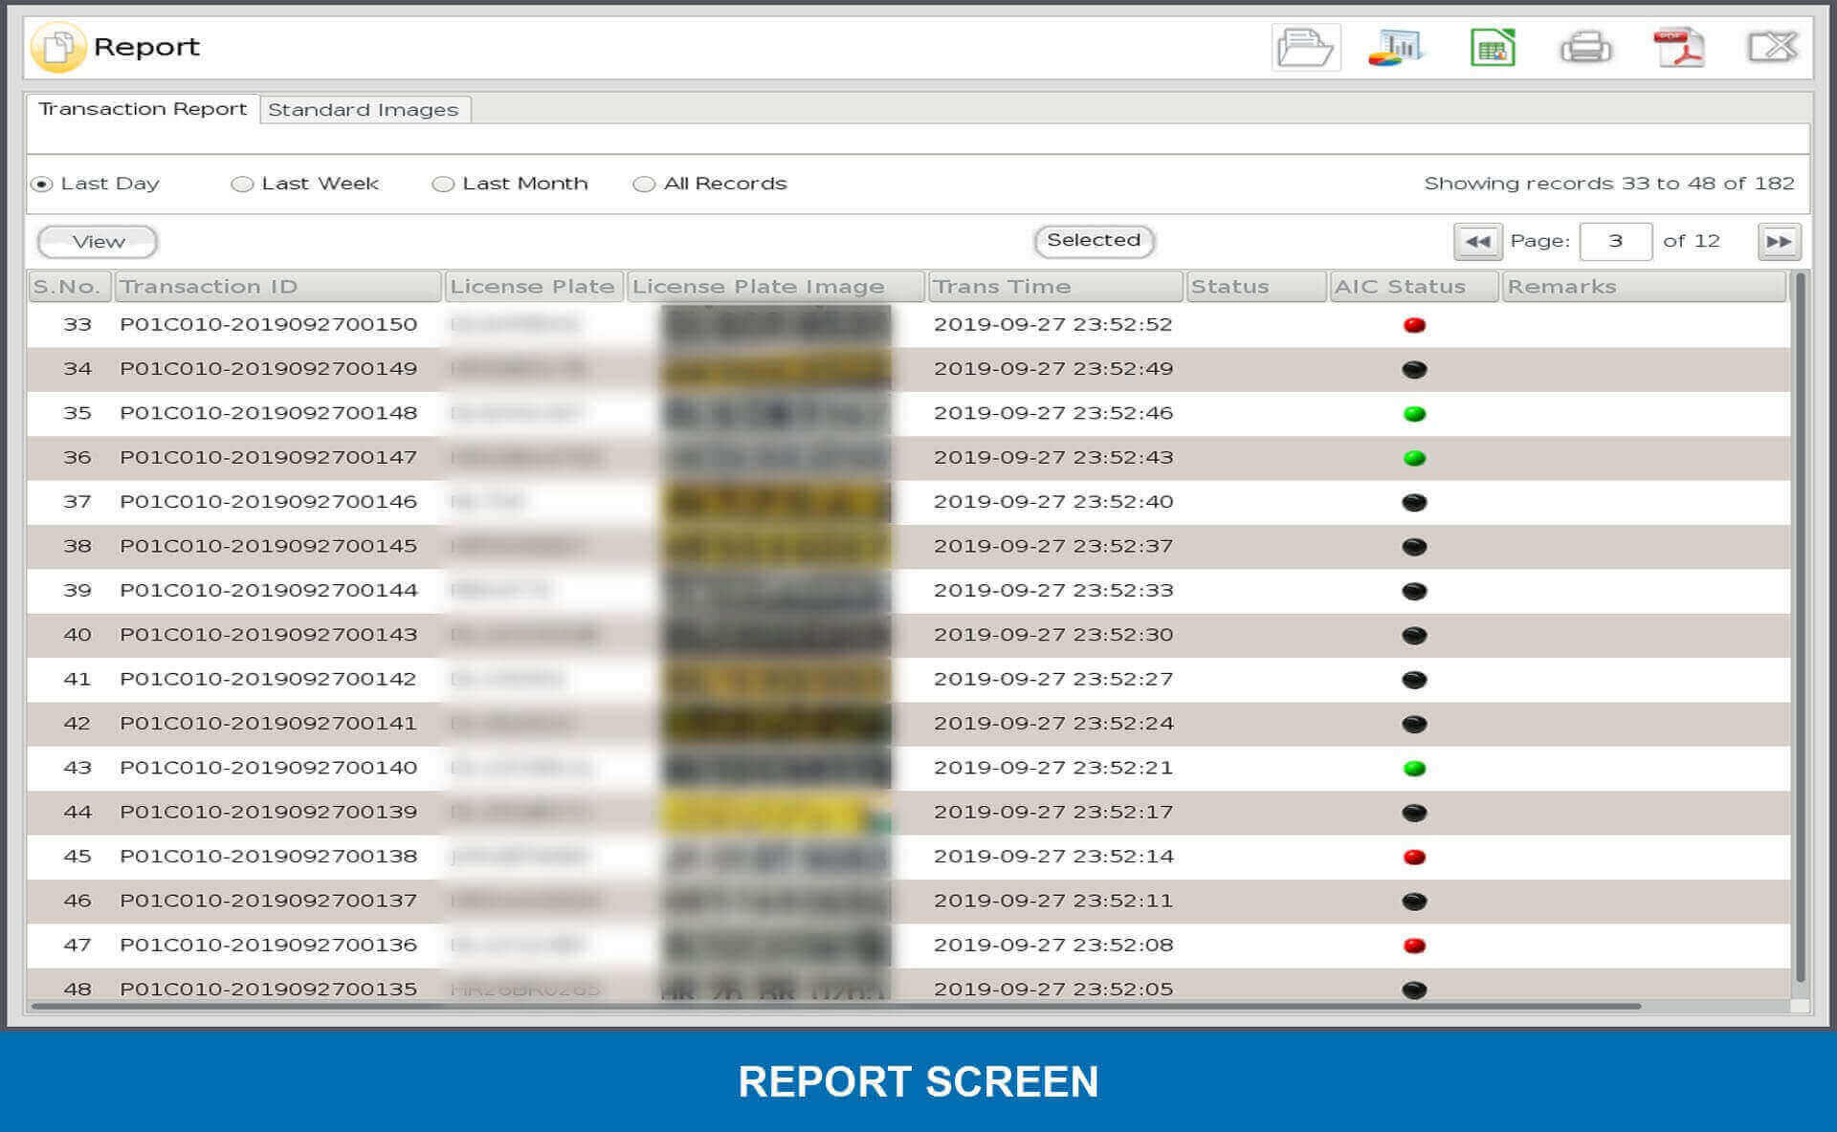Select transaction P01C010-2019092700142
Viewport: 1837px width, 1132px height.
(x=269, y=679)
